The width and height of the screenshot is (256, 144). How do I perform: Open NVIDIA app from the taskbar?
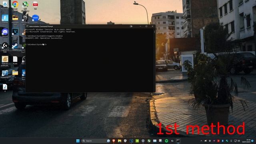pyautogui.click(x=137, y=141)
